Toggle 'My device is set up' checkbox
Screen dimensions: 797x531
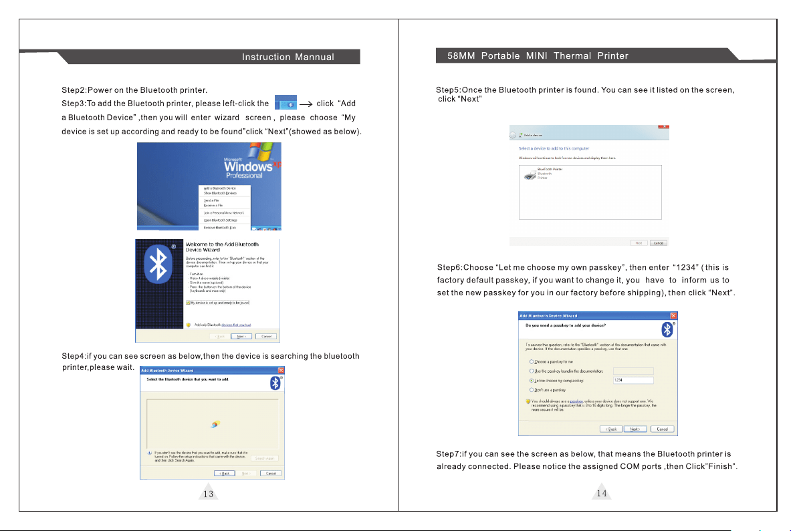point(188,303)
